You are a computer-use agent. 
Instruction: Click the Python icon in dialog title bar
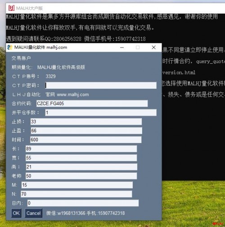pos(10,48)
